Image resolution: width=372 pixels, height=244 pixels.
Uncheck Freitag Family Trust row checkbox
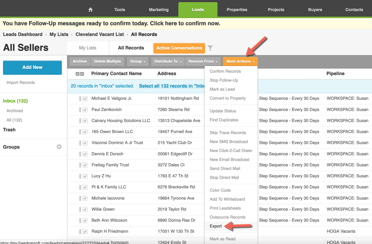(x=85, y=165)
